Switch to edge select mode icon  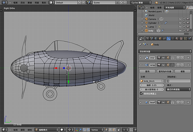point(110,130)
